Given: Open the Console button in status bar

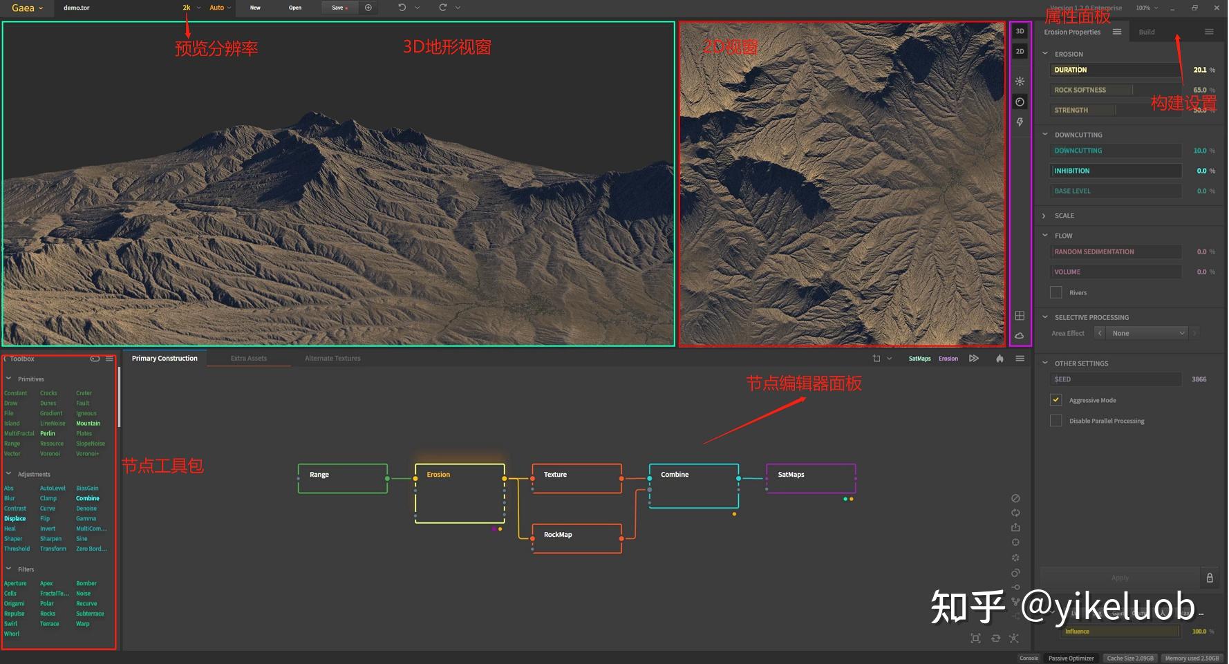Looking at the screenshot, I should 1029,658.
